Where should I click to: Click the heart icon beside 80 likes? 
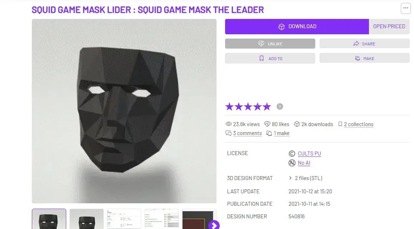coord(267,124)
